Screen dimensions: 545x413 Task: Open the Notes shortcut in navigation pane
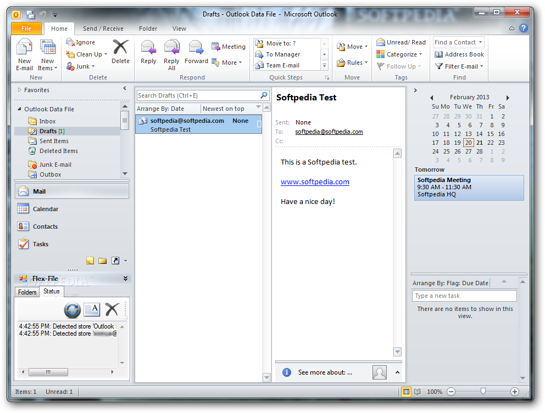pos(90,261)
